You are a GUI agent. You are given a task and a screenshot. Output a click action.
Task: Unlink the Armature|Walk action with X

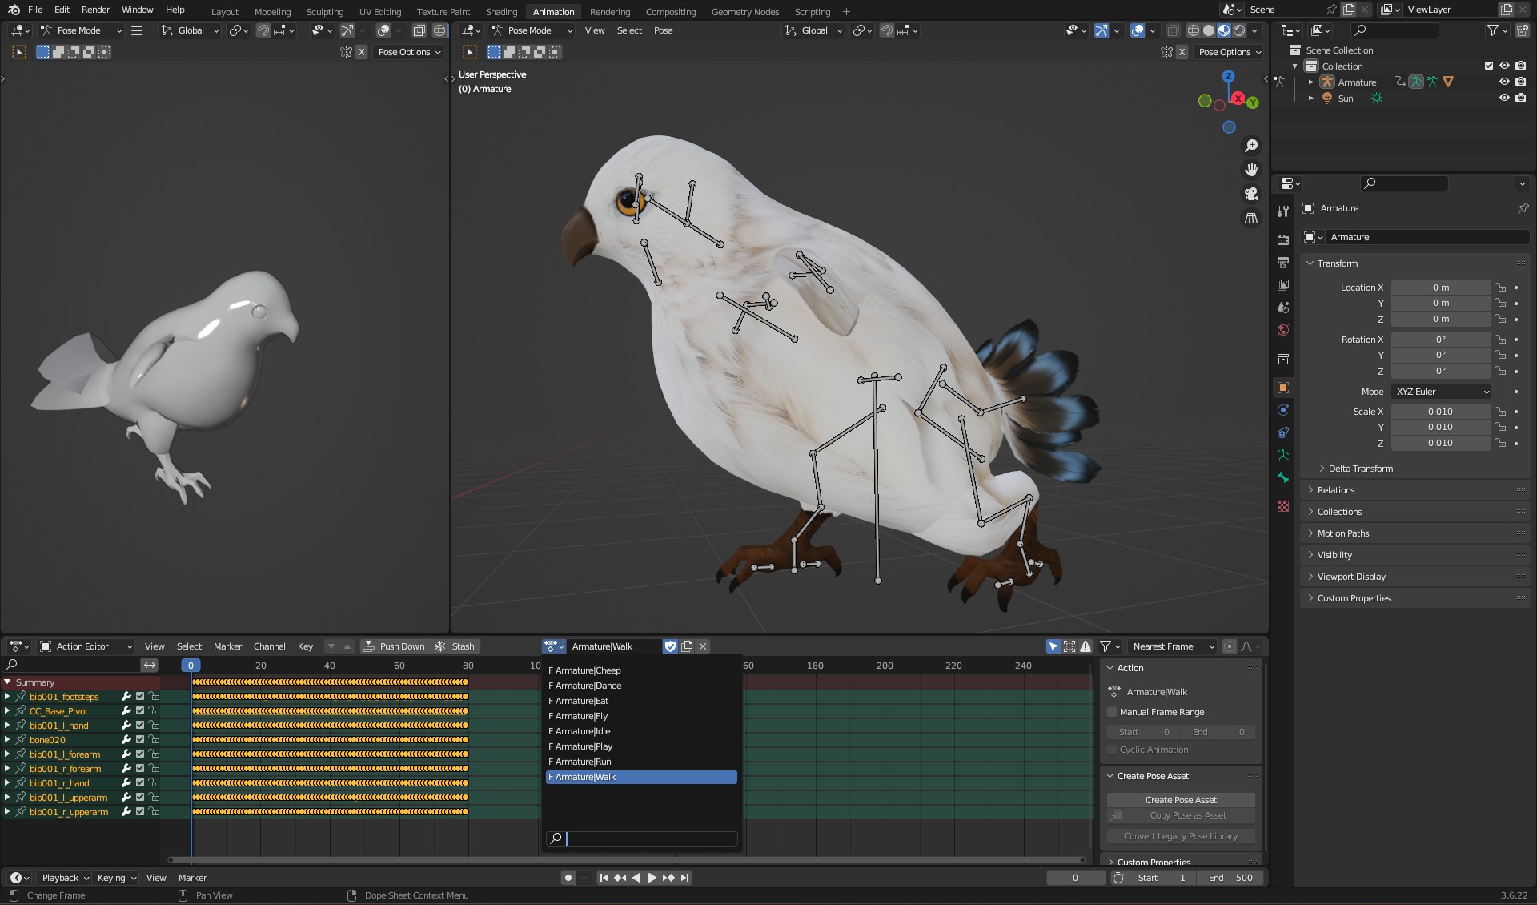(703, 646)
